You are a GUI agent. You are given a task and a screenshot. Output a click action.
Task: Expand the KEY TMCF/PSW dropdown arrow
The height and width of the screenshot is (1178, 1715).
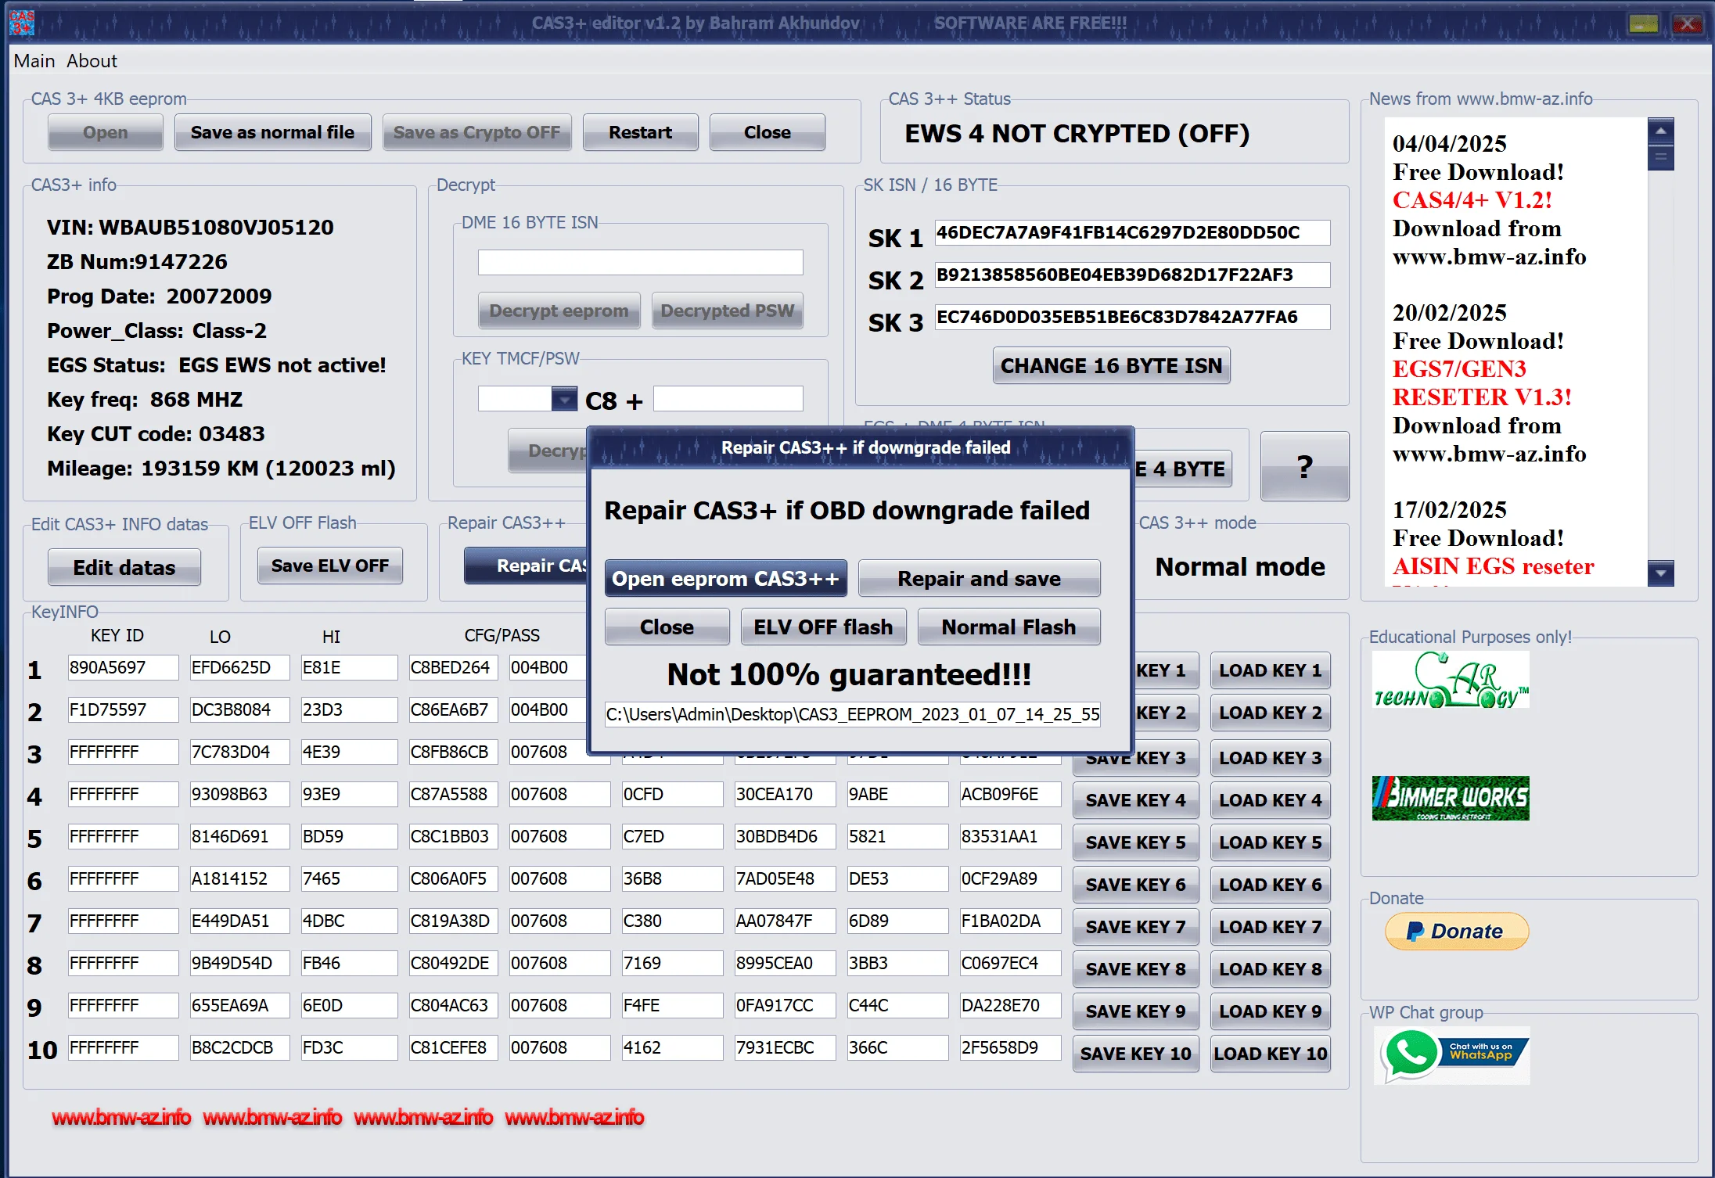coord(564,400)
